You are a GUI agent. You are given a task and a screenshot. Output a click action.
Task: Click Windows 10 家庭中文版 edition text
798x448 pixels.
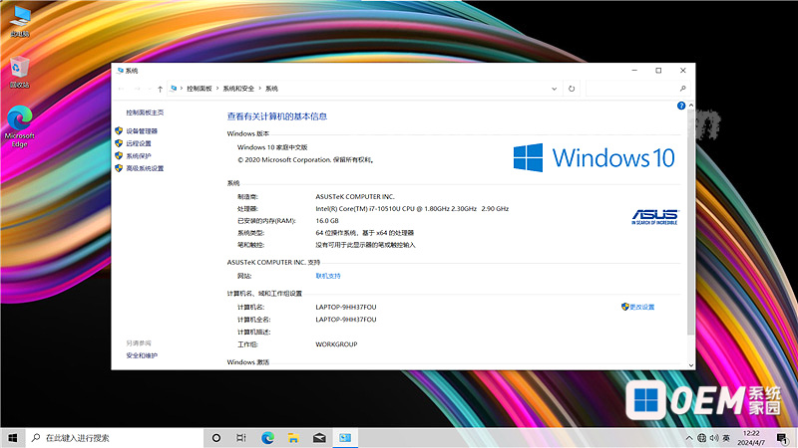[x=272, y=147]
